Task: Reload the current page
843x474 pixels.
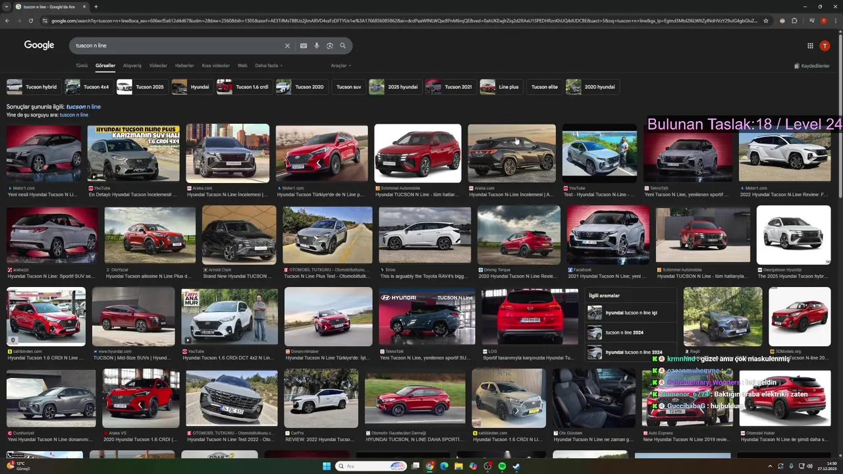Action: click(x=31, y=20)
